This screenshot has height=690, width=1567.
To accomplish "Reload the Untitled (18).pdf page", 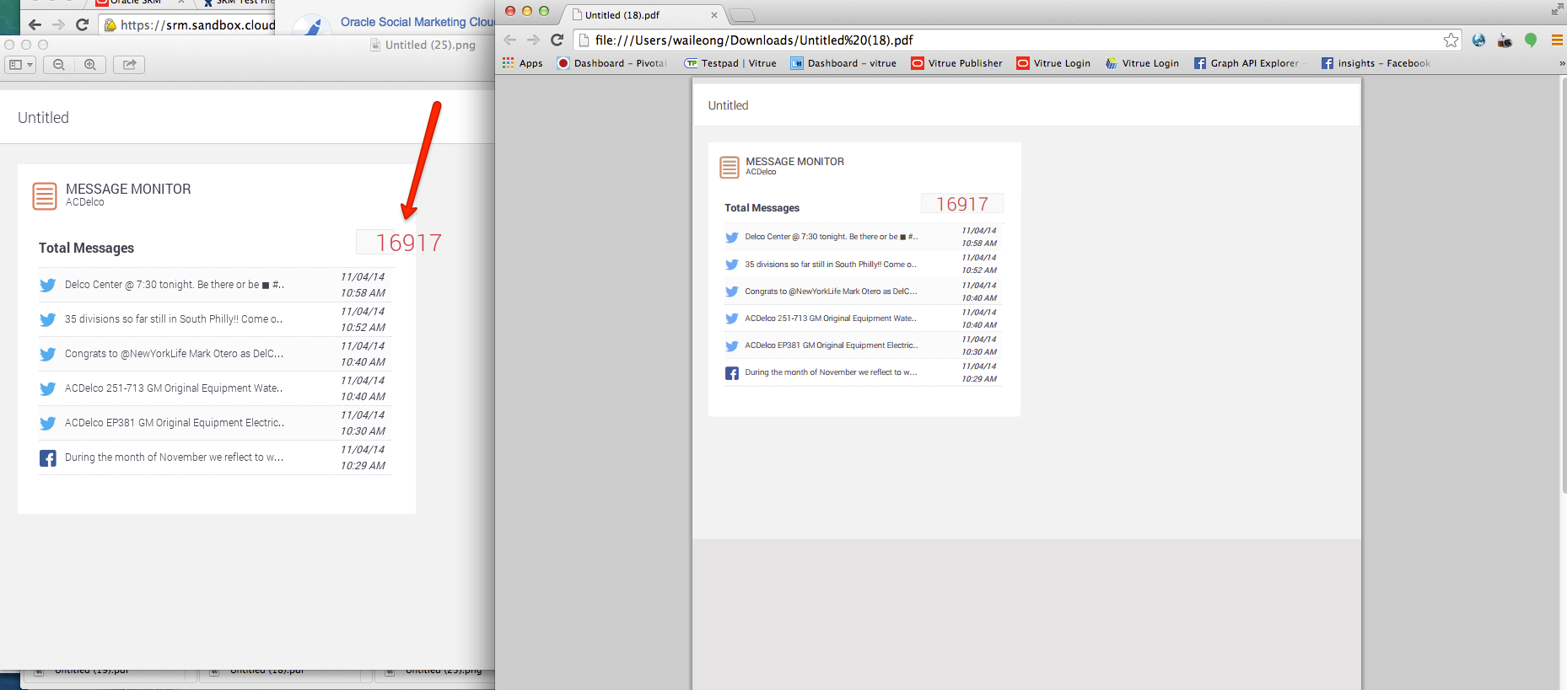I will [x=557, y=40].
